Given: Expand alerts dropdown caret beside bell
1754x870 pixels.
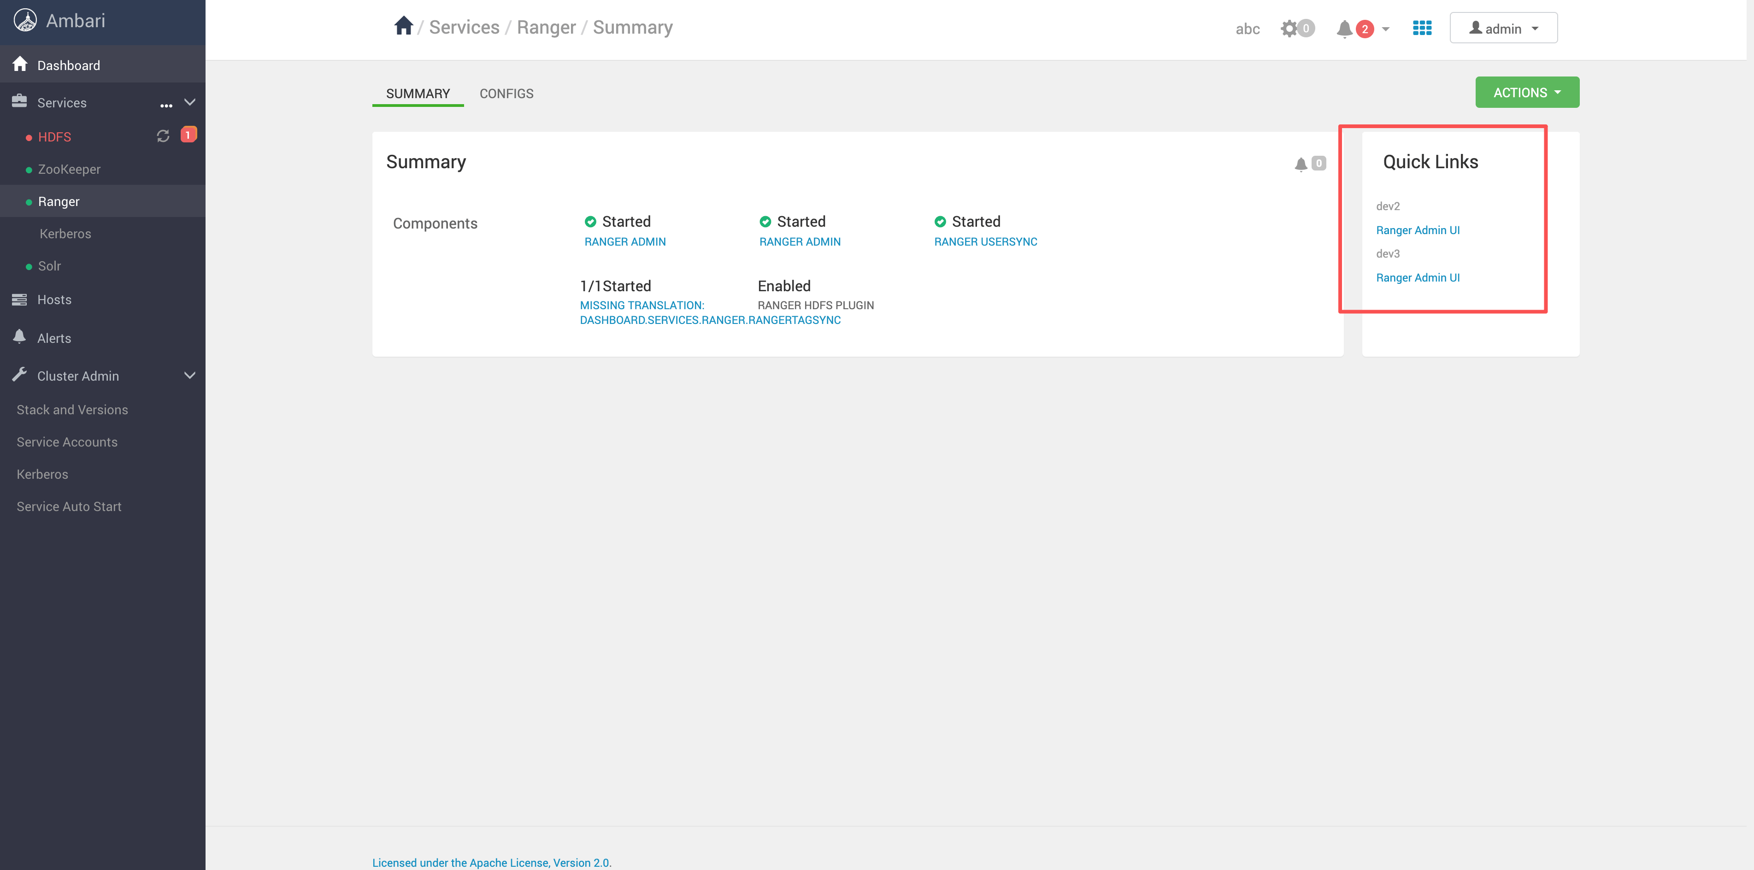Looking at the screenshot, I should click(1386, 29).
